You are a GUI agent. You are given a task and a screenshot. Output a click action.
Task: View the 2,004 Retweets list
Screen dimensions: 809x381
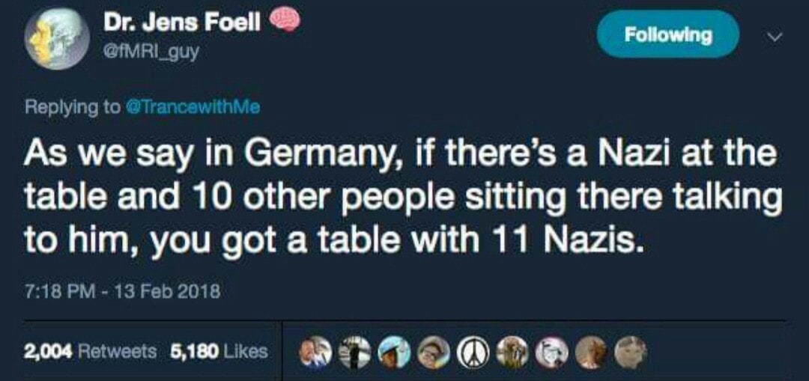coord(91,350)
